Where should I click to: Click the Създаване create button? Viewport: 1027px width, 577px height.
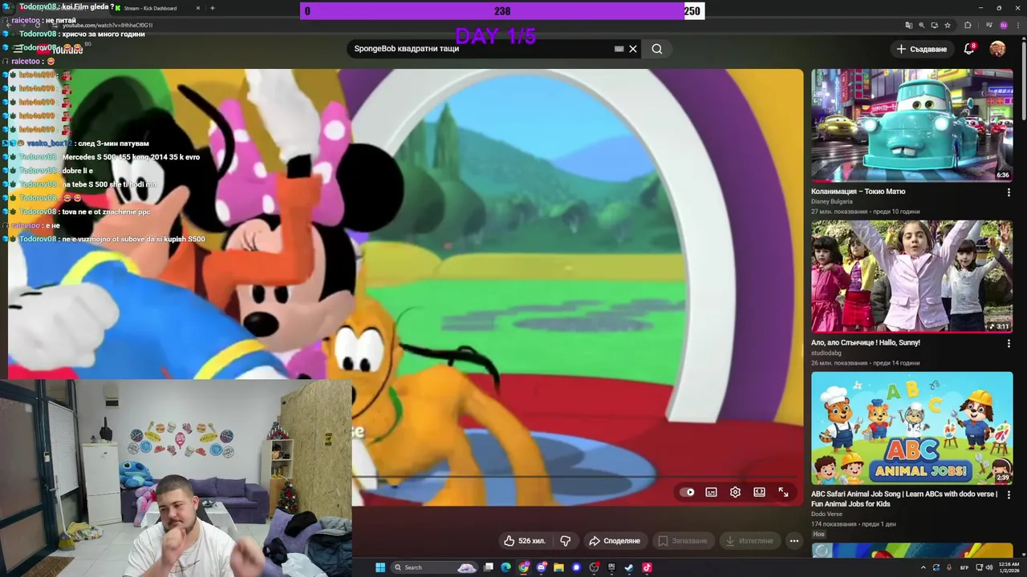pyautogui.click(x=922, y=49)
